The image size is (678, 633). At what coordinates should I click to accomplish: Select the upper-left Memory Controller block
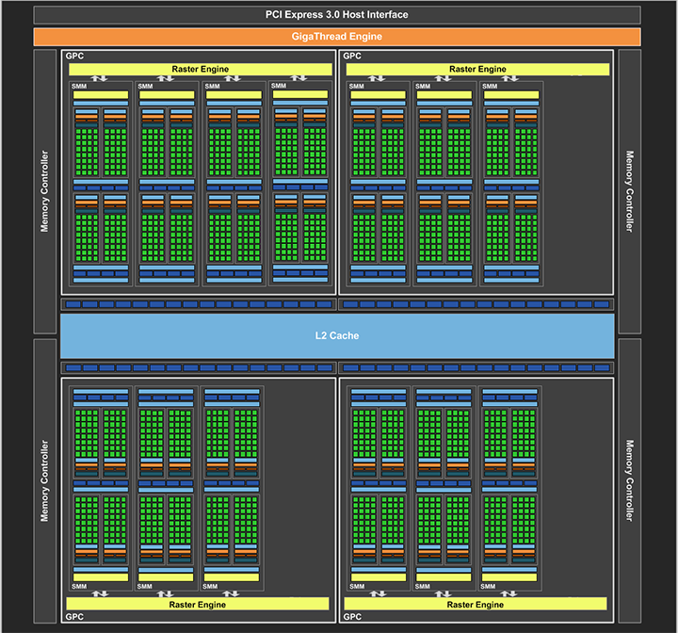pyautogui.click(x=45, y=191)
